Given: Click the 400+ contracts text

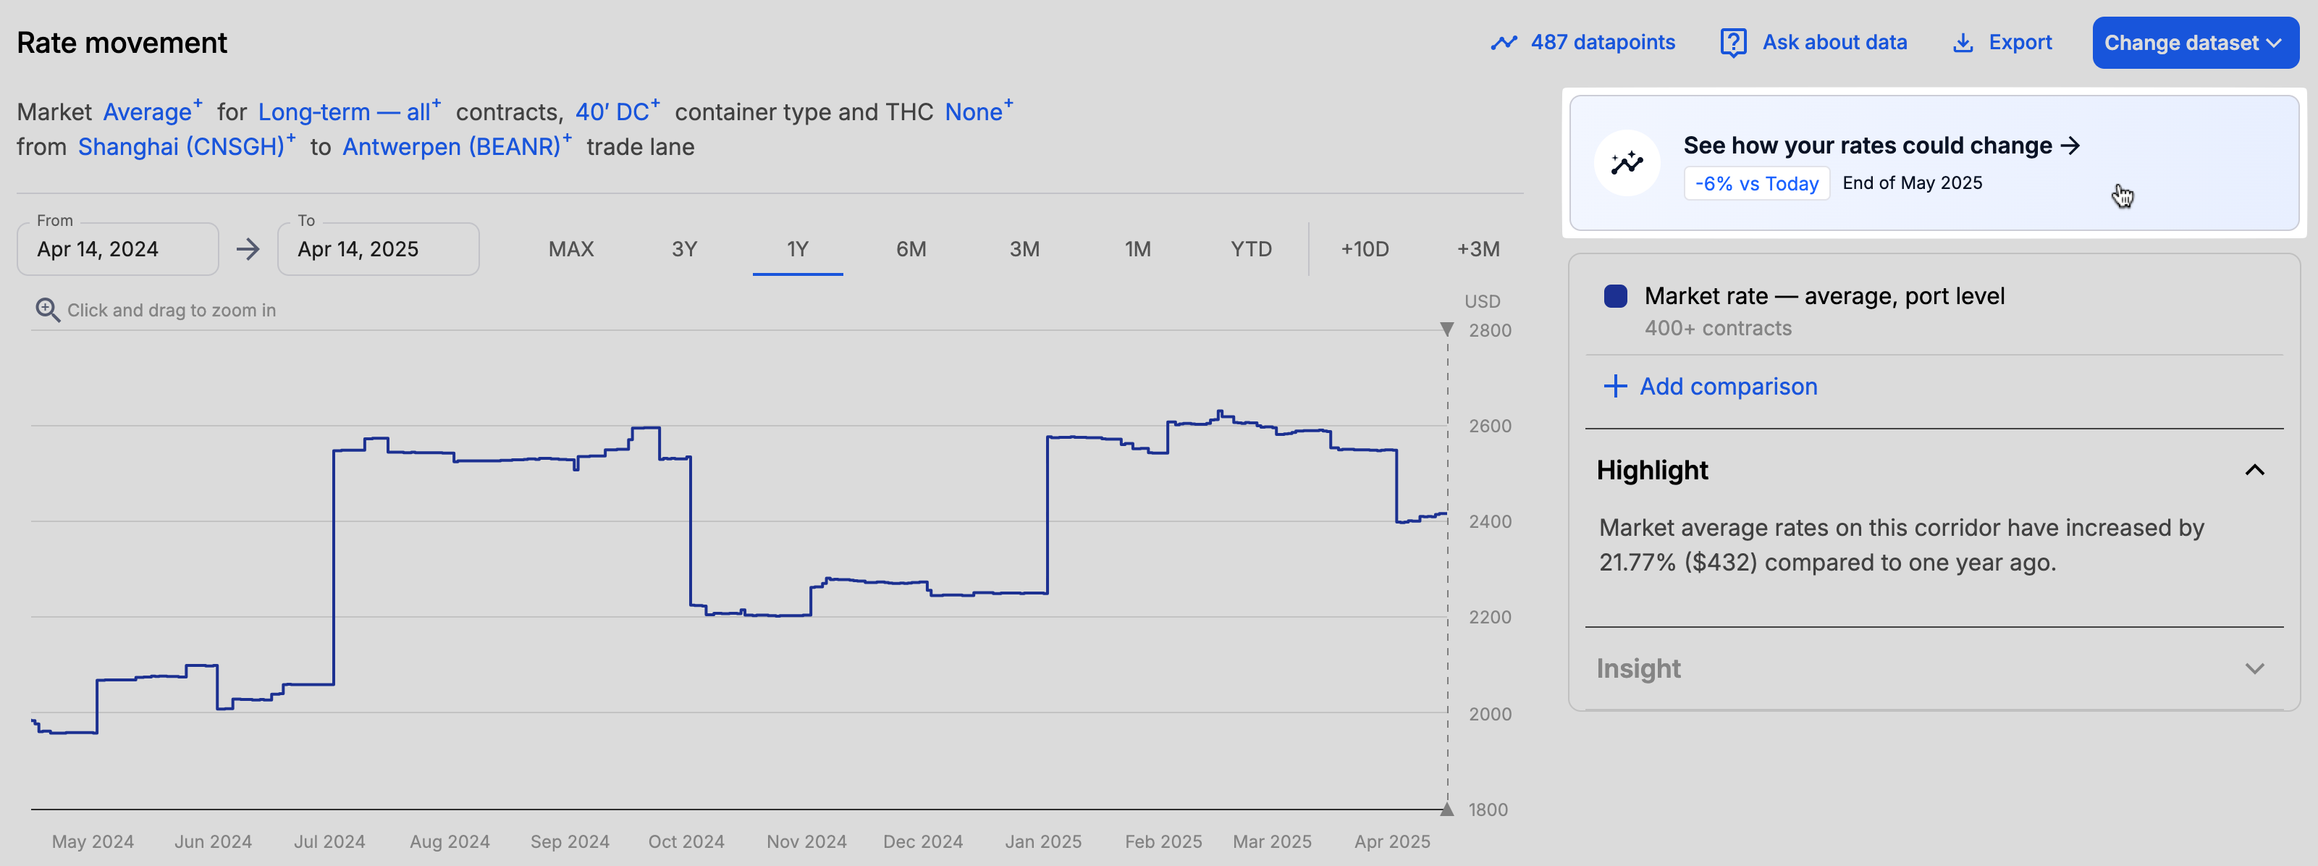Looking at the screenshot, I should (1718, 329).
